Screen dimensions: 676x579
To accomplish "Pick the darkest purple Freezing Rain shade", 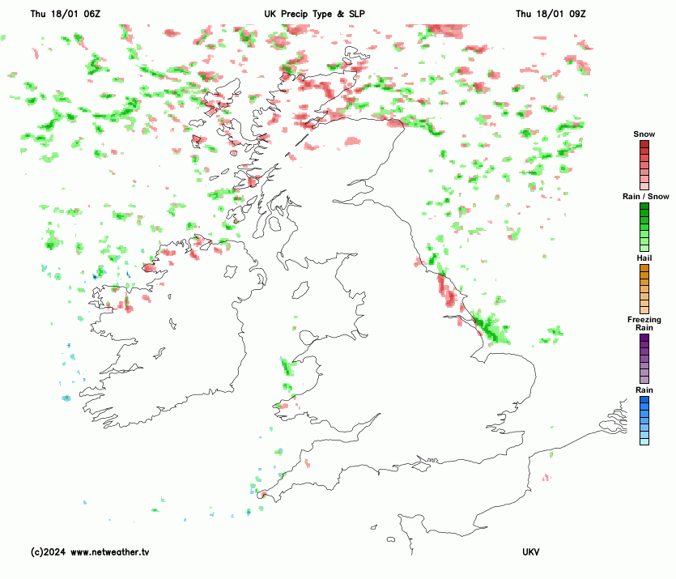I will 644,338.
